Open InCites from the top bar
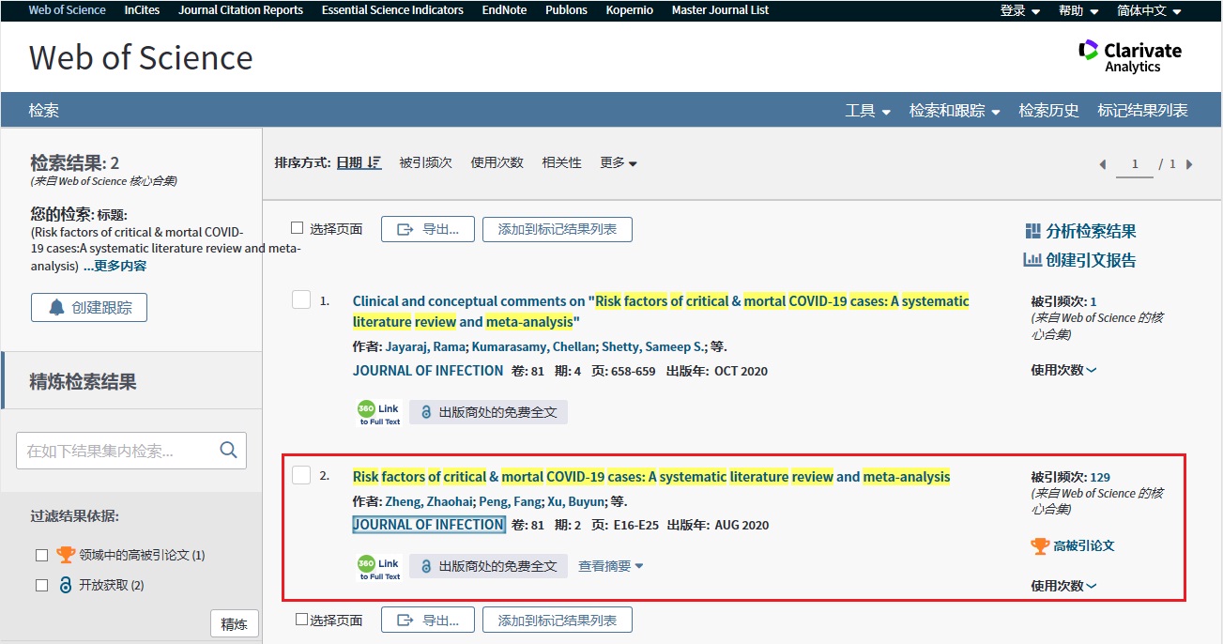The width and height of the screenshot is (1223, 644). pyautogui.click(x=142, y=10)
